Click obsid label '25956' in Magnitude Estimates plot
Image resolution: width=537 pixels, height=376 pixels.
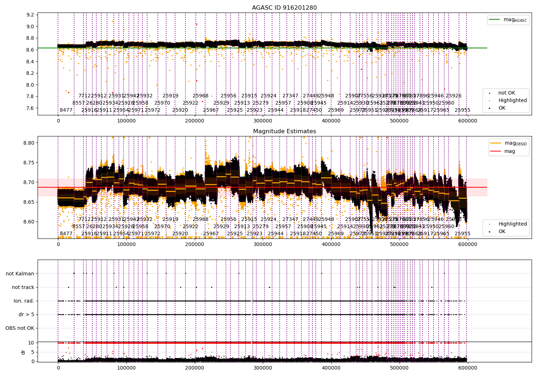pos(228,219)
